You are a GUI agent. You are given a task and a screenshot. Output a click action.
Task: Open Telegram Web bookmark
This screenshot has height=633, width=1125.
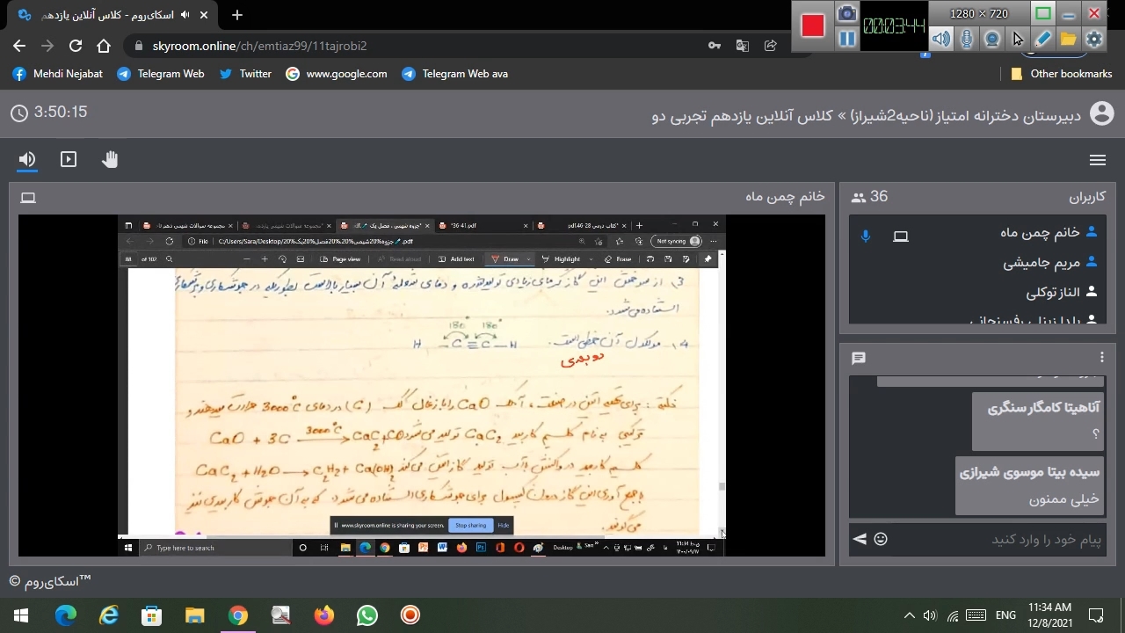[x=161, y=74]
